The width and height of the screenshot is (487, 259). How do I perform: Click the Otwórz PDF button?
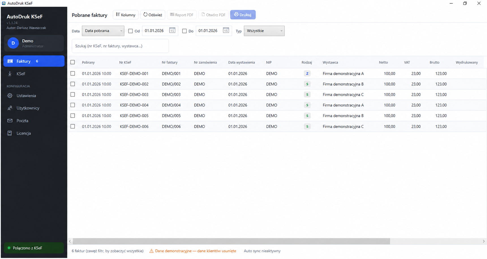pyautogui.click(x=213, y=15)
